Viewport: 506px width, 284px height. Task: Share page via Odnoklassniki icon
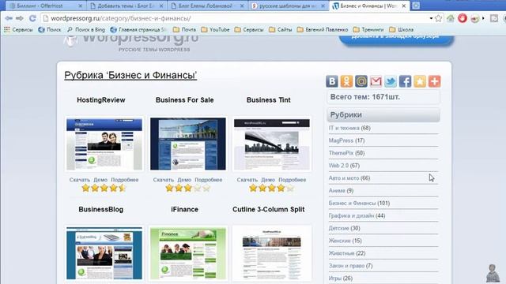tap(346, 81)
